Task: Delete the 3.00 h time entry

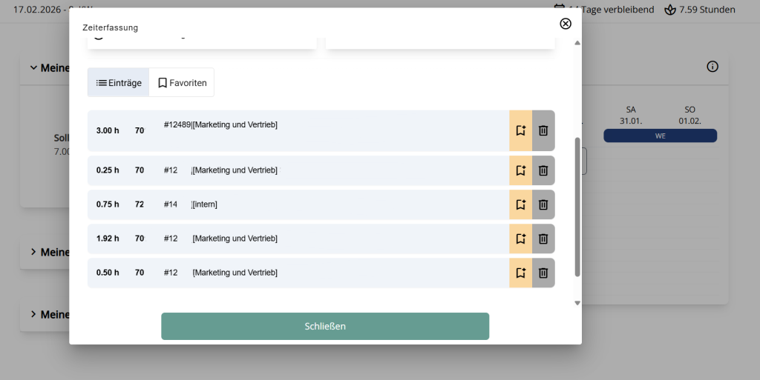Action: [543, 130]
